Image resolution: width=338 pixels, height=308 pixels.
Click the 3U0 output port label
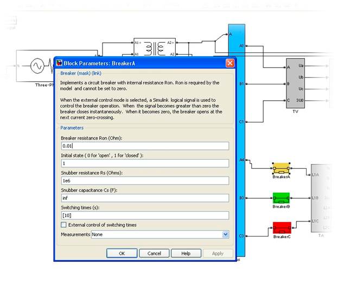point(299,100)
